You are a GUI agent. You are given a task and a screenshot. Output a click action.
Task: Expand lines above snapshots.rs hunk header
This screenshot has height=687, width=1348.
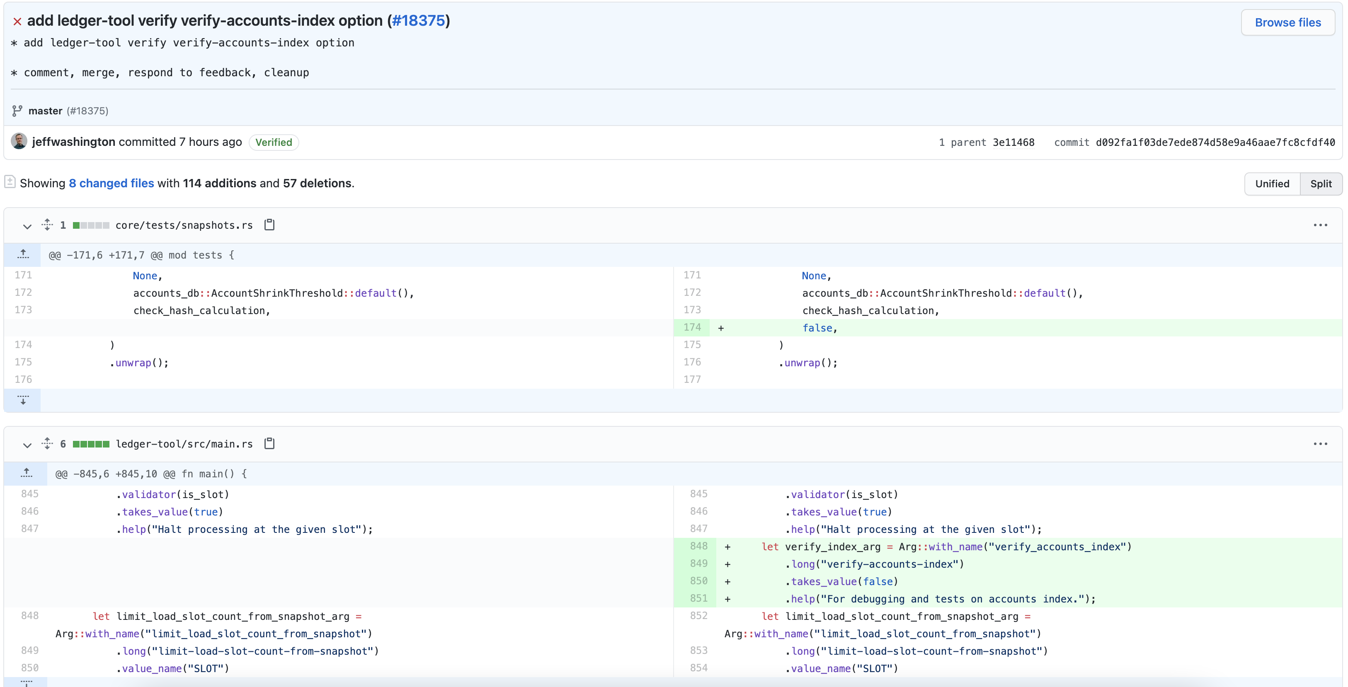23,255
